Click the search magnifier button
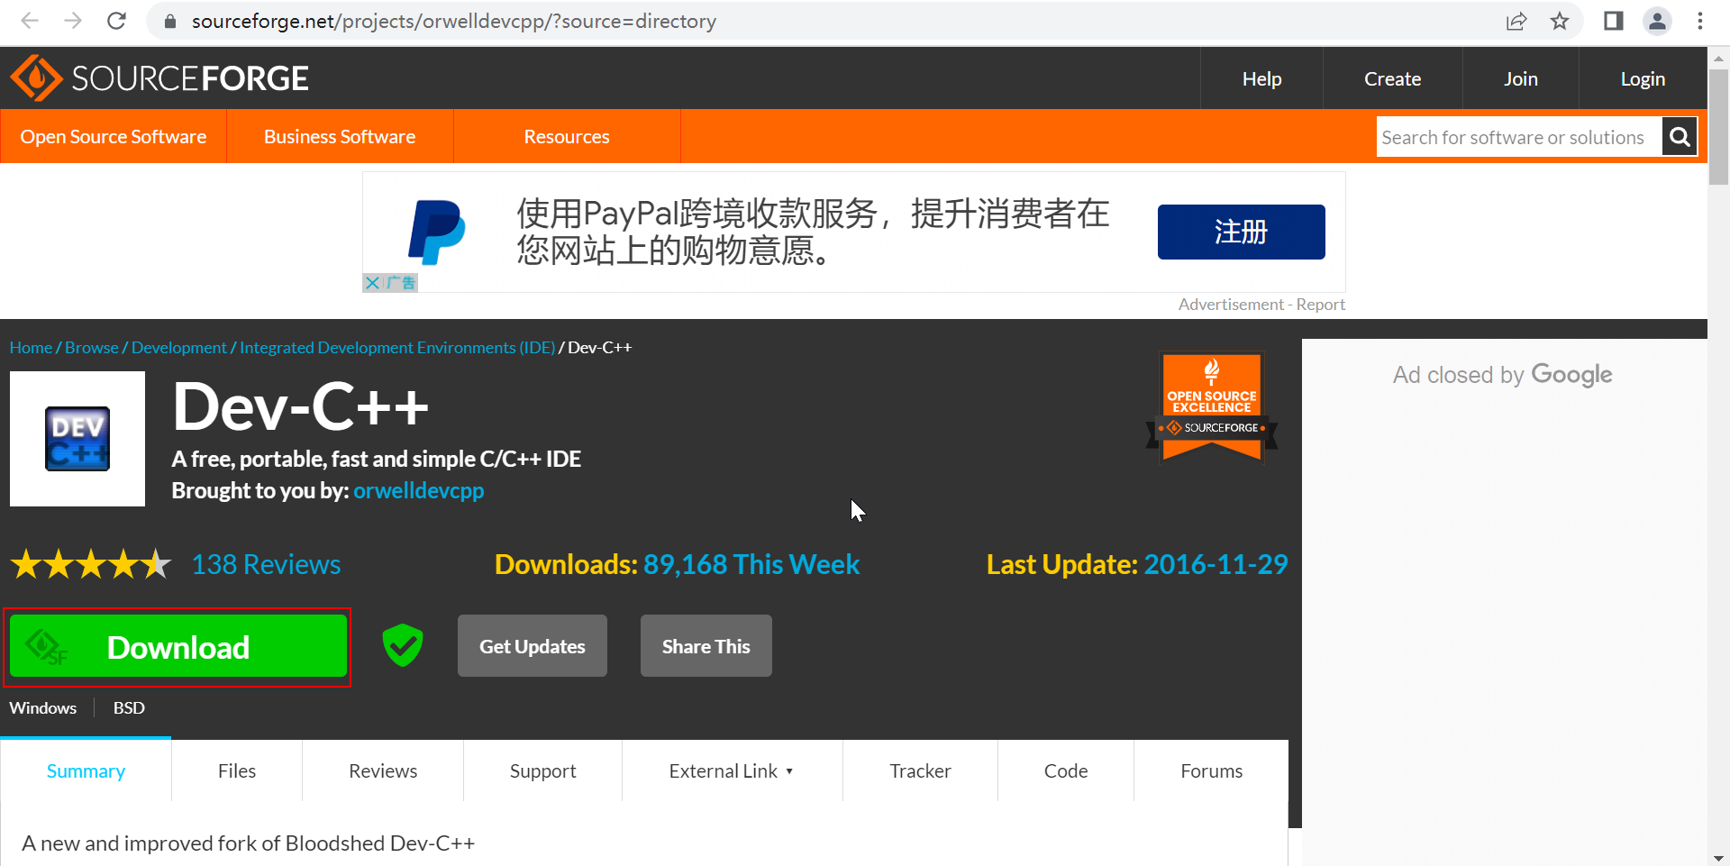 (1680, 136)
